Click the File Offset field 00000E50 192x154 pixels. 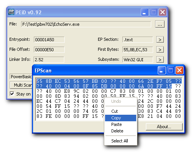tap(49, 50)
